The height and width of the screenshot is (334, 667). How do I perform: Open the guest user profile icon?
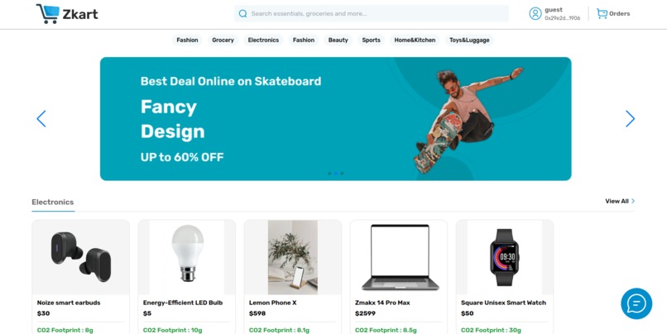(x=535, y=13)
